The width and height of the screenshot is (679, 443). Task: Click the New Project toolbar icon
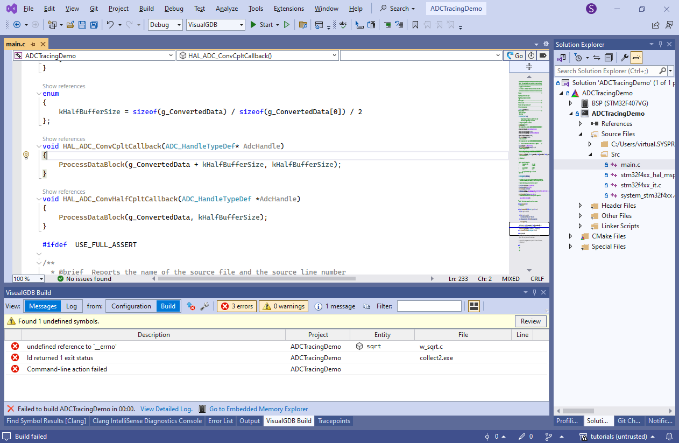(52, 25)
